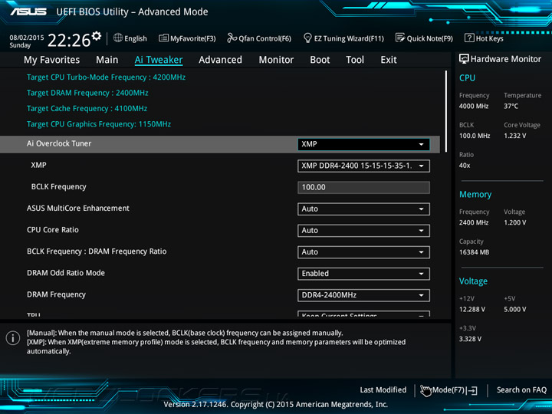Select CPU Core Ratio label
This screenshot has width=552, height=414.
pos(52,230)
